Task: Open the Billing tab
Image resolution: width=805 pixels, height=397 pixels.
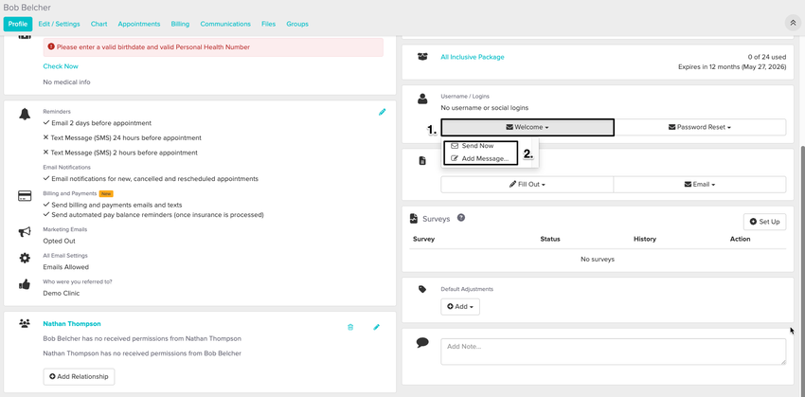Action: tap(180, 24)
